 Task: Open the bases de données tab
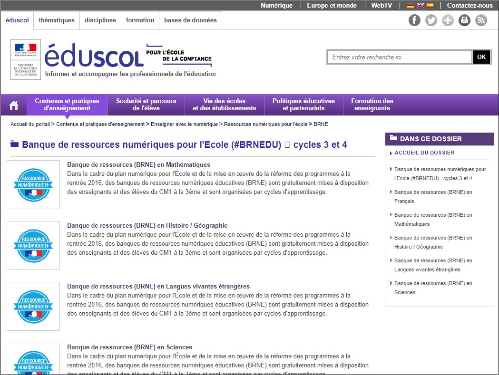[x=190, y=20]
